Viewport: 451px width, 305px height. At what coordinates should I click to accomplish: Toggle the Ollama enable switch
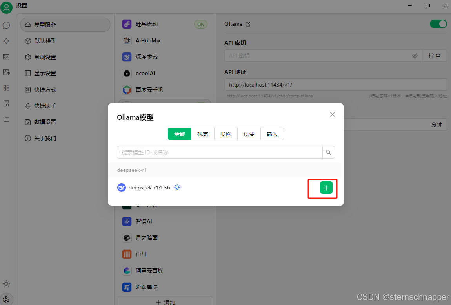pos(438,24)
